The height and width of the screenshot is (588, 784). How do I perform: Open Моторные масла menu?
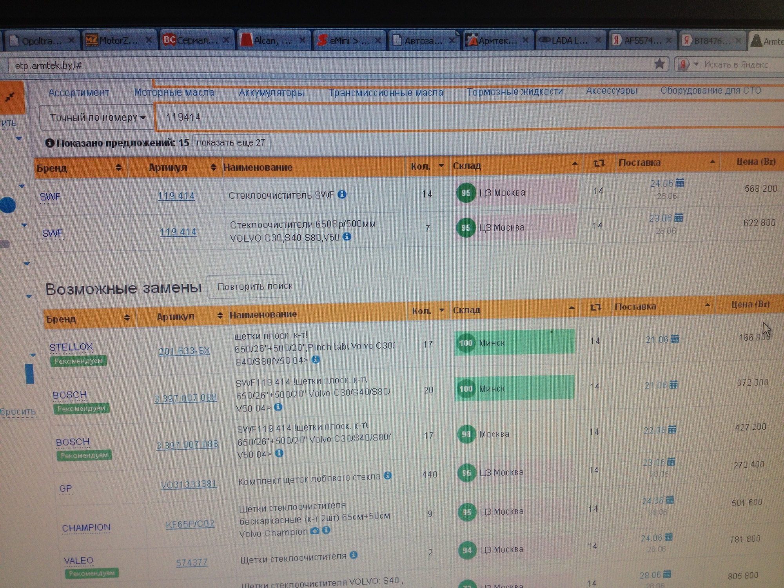coord(174,93)
